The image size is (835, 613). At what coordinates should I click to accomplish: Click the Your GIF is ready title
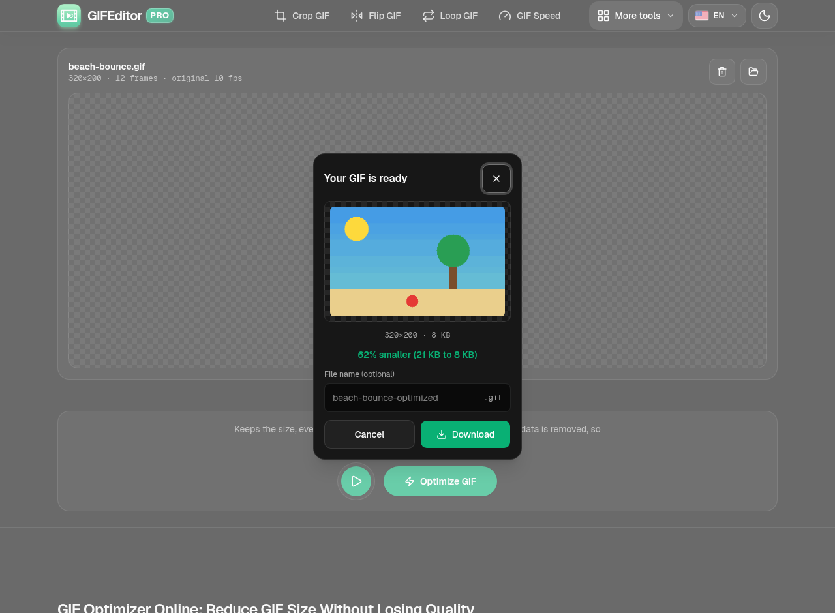point(366,179)
